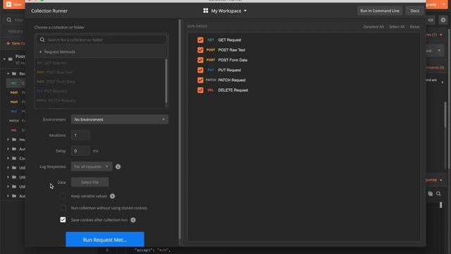Click the DEL method badge in run order
The width and height of the screenshot is (451, 254).
pos(211,90)
